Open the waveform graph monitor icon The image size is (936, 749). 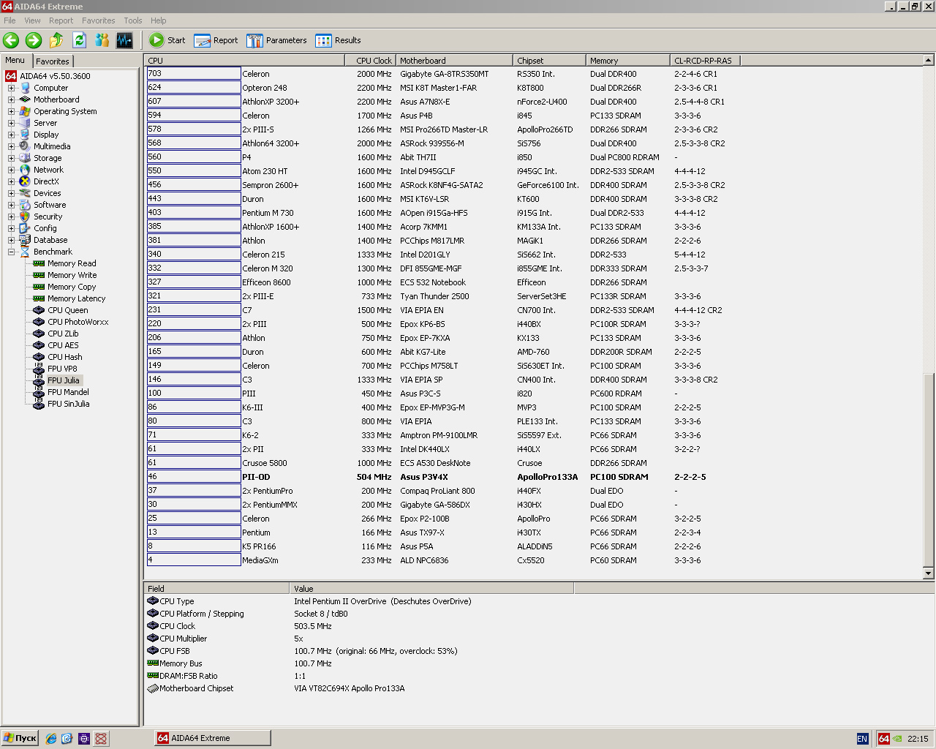(124, 40)
